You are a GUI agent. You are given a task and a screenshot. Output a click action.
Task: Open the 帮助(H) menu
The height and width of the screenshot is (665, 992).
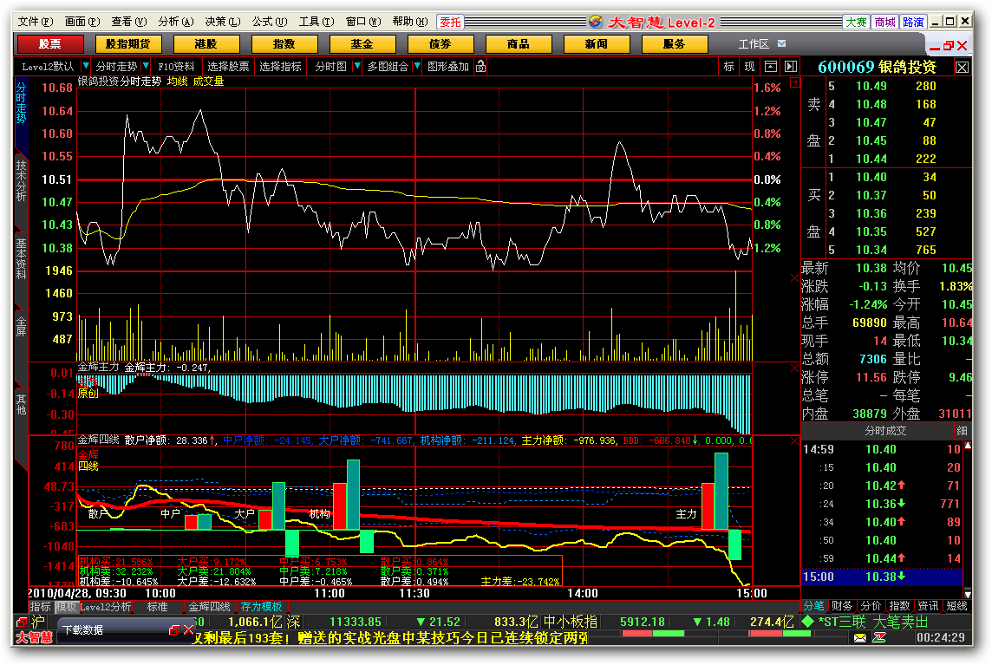(410, 22)
